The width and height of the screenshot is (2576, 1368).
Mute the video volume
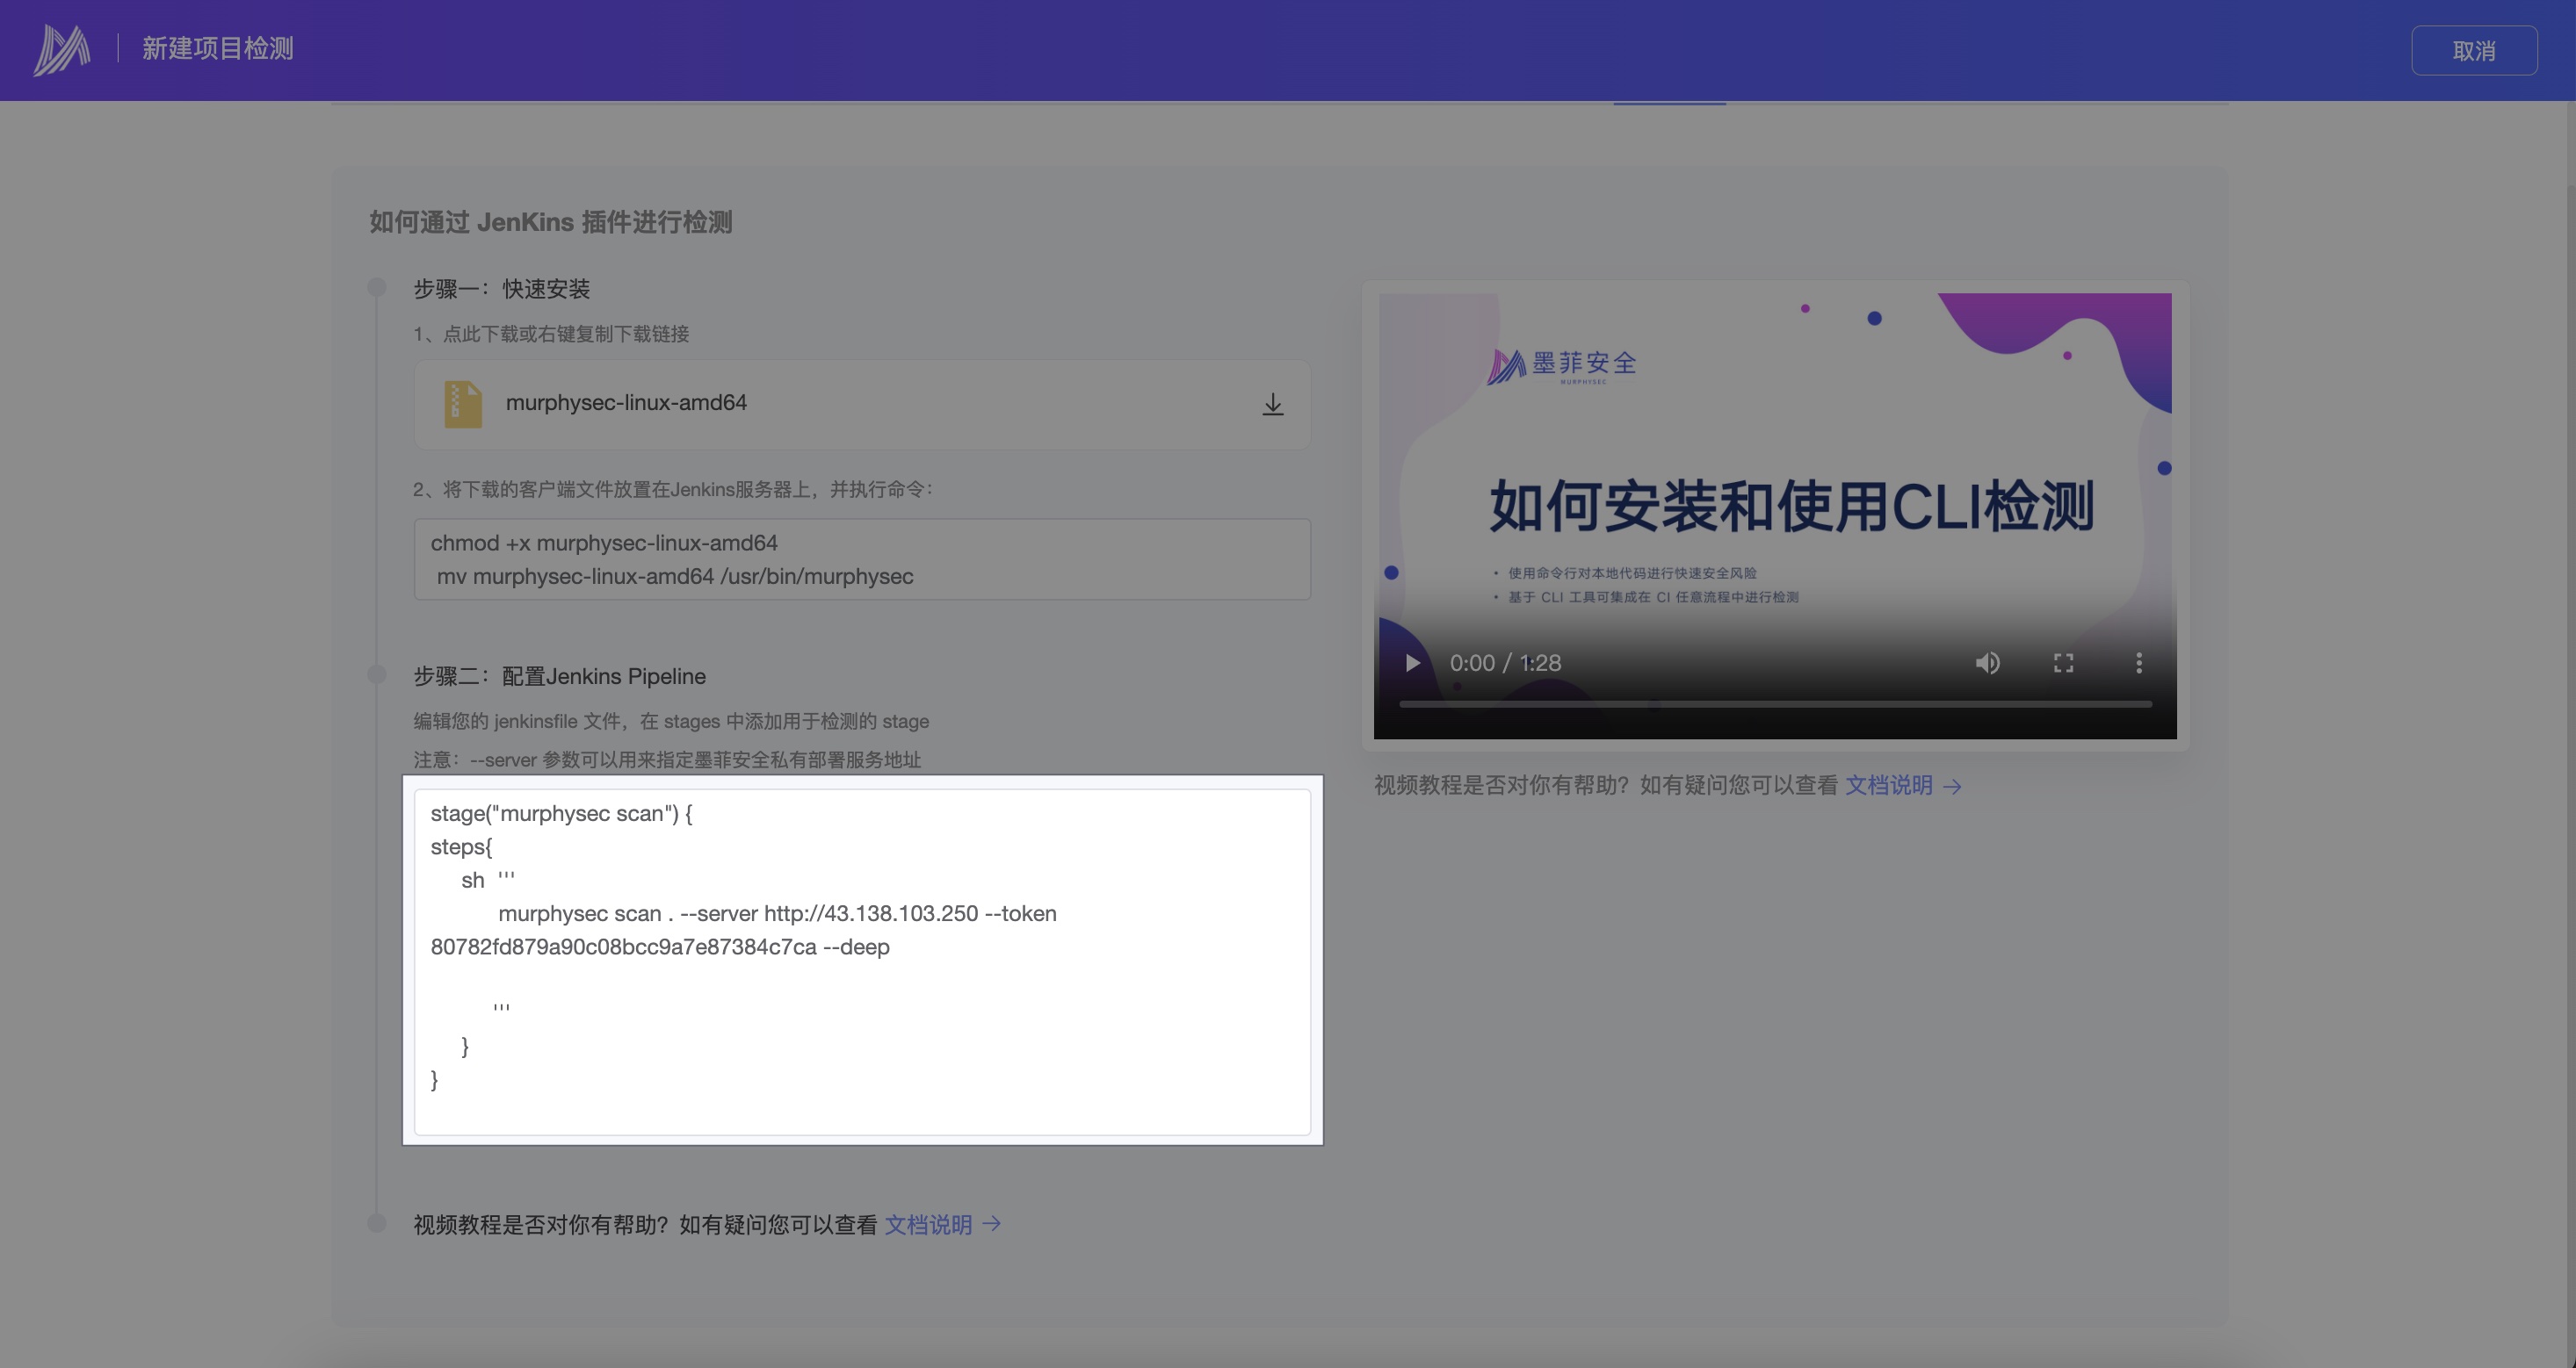(x=1987, y=663)
